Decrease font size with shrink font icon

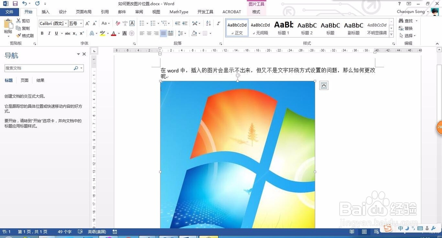[x=95, y=23]
